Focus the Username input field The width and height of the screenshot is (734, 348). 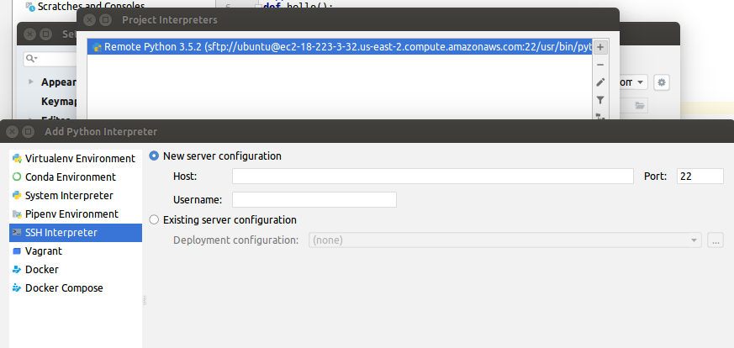click(x=314, y=200)
